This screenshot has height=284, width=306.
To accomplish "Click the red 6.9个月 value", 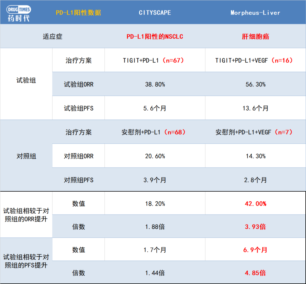I will tap(255, 250).
